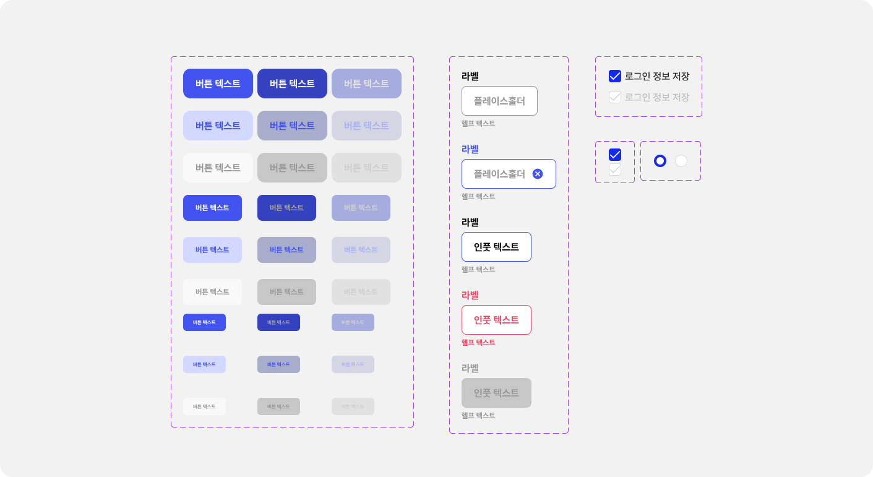Image resolution: width=873 pixels, height=477 pixels.
Task: Click smallest pale gray disabled-looking button
Action: [353, 406]
